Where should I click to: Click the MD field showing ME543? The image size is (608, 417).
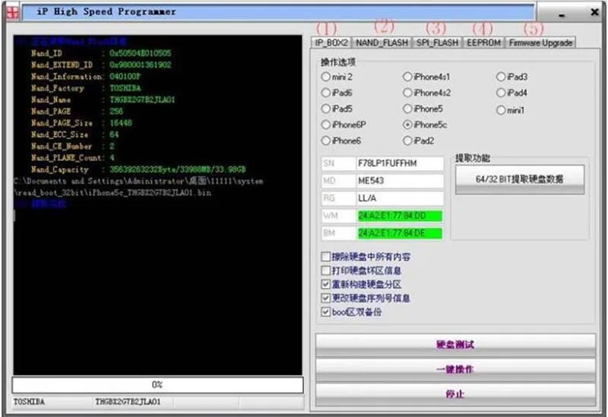point(400,181)
